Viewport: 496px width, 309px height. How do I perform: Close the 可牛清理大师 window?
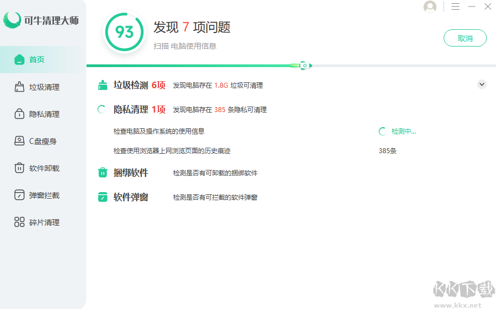tap(487, 6)
